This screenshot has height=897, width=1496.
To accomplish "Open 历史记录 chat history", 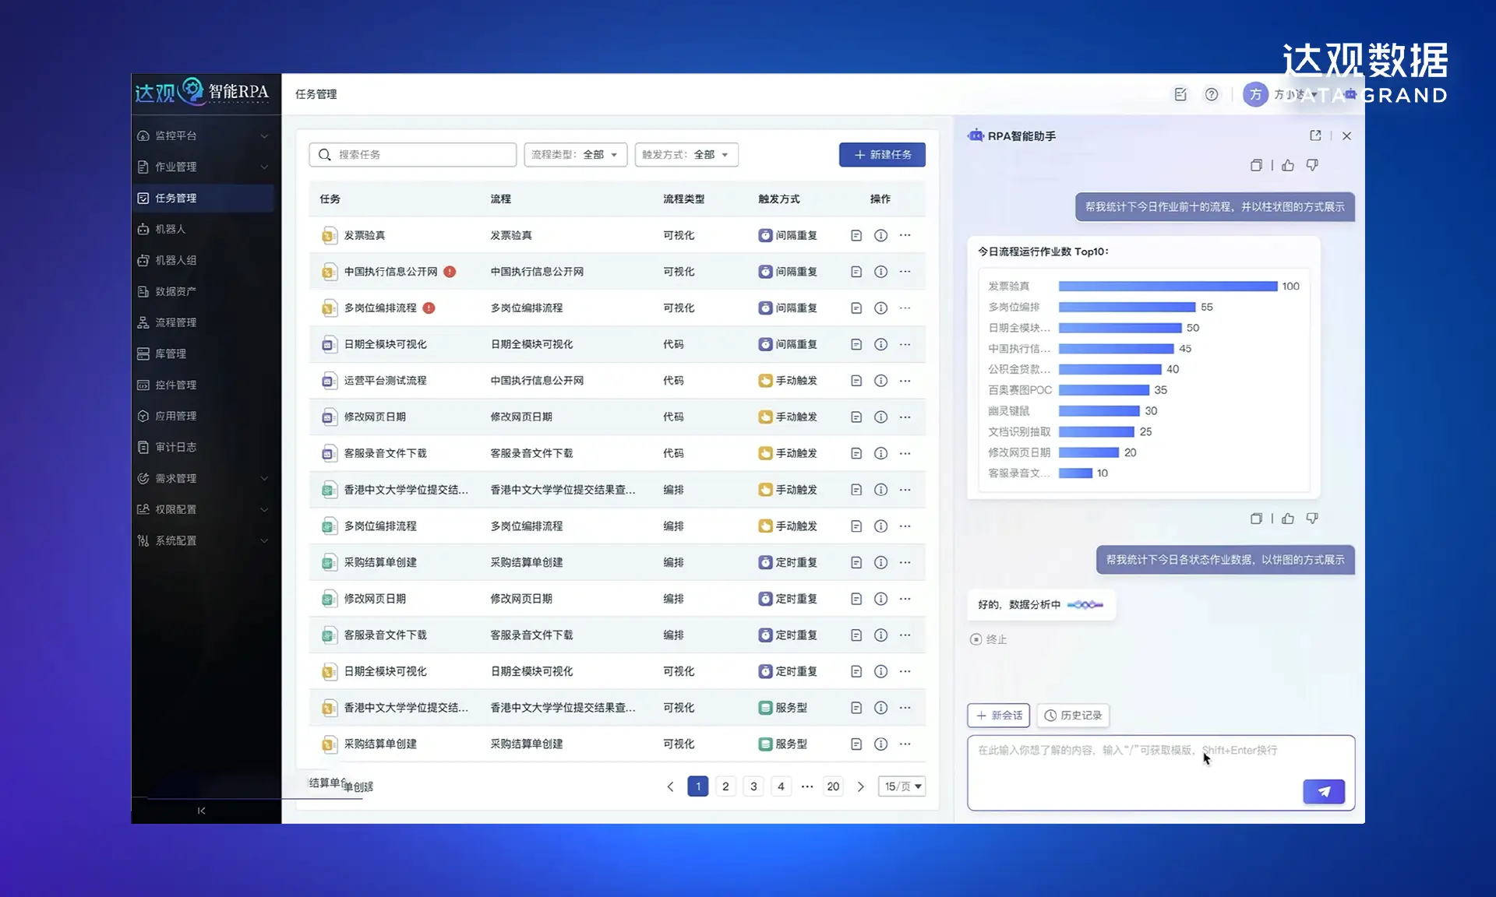I will [1073, 716].
